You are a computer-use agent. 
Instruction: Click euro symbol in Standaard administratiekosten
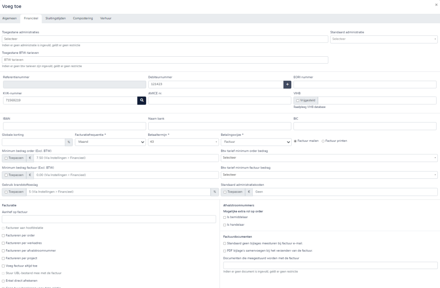(x=249, y=192)
